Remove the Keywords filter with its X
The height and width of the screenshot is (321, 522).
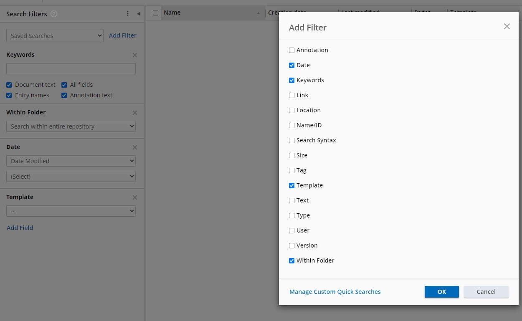[x=134, y=55]
